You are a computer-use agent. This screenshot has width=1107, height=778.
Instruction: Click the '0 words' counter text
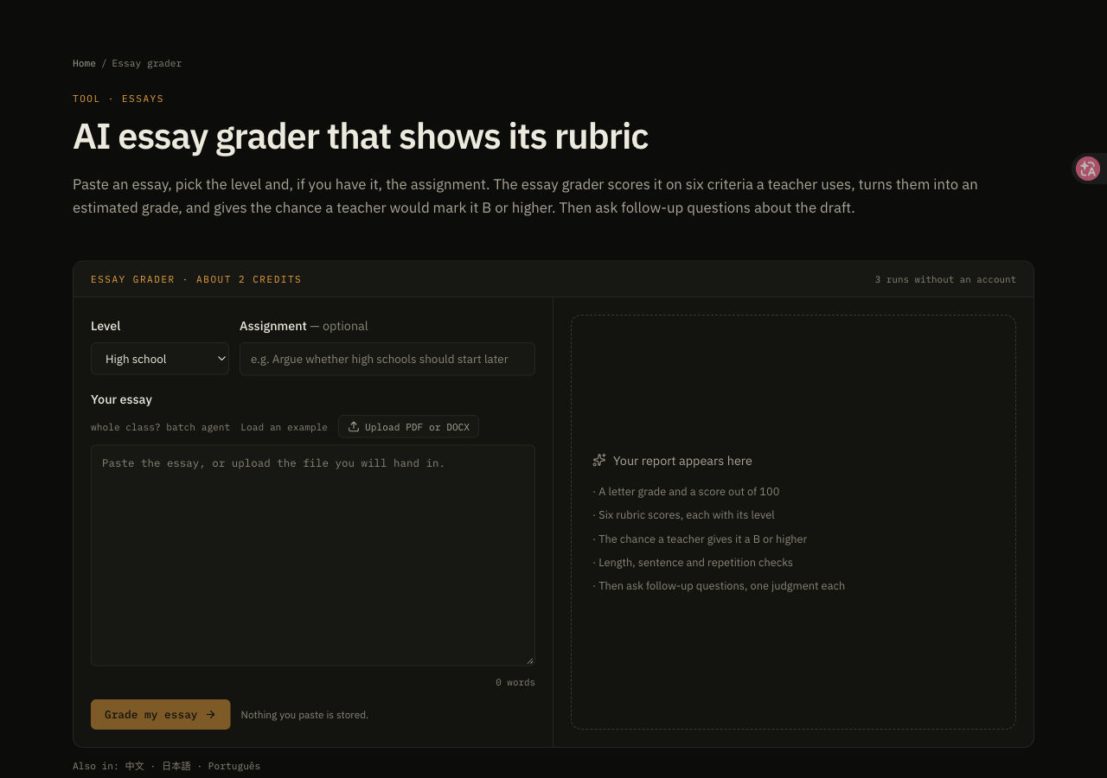pyautogui.click(x=515, y=682)
